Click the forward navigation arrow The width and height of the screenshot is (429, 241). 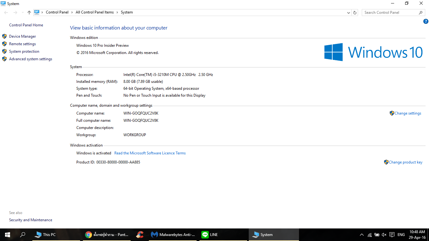click(15, 13)
